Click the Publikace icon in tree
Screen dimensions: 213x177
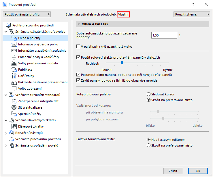[x=14, y=70]
